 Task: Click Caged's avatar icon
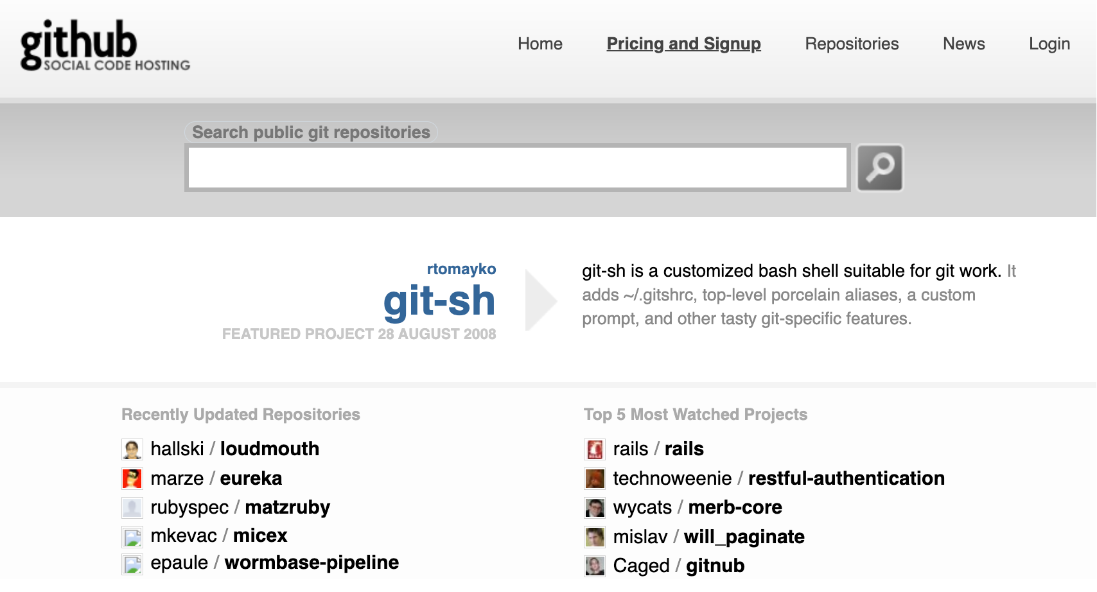click(x=595, y=566)
